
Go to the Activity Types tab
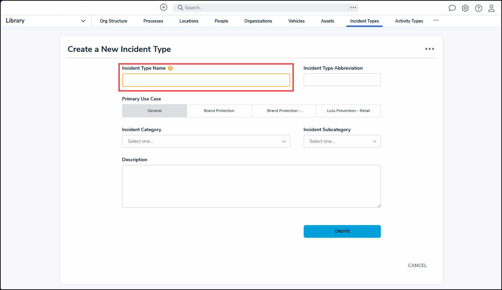tap(409, 21)
